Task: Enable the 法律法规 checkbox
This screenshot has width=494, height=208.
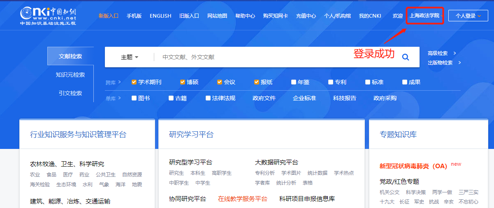Action: [x=208, y=98]
